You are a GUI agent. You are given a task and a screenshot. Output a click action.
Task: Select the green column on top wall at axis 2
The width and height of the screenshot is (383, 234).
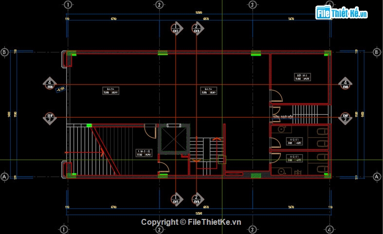pyautogui.click(x=163, y=53)
